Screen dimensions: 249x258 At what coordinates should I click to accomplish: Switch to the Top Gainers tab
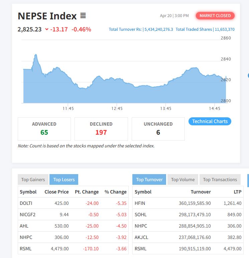coord(33,179)
